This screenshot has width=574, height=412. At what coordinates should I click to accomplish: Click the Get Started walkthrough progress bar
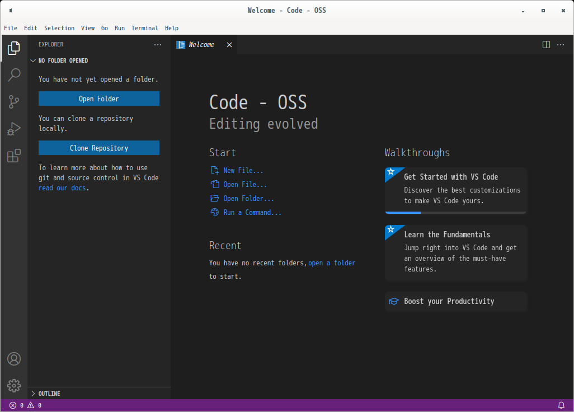coord(456,212)
